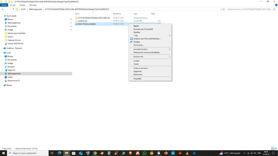Open the Fichier menu tab

click(4, 5)
